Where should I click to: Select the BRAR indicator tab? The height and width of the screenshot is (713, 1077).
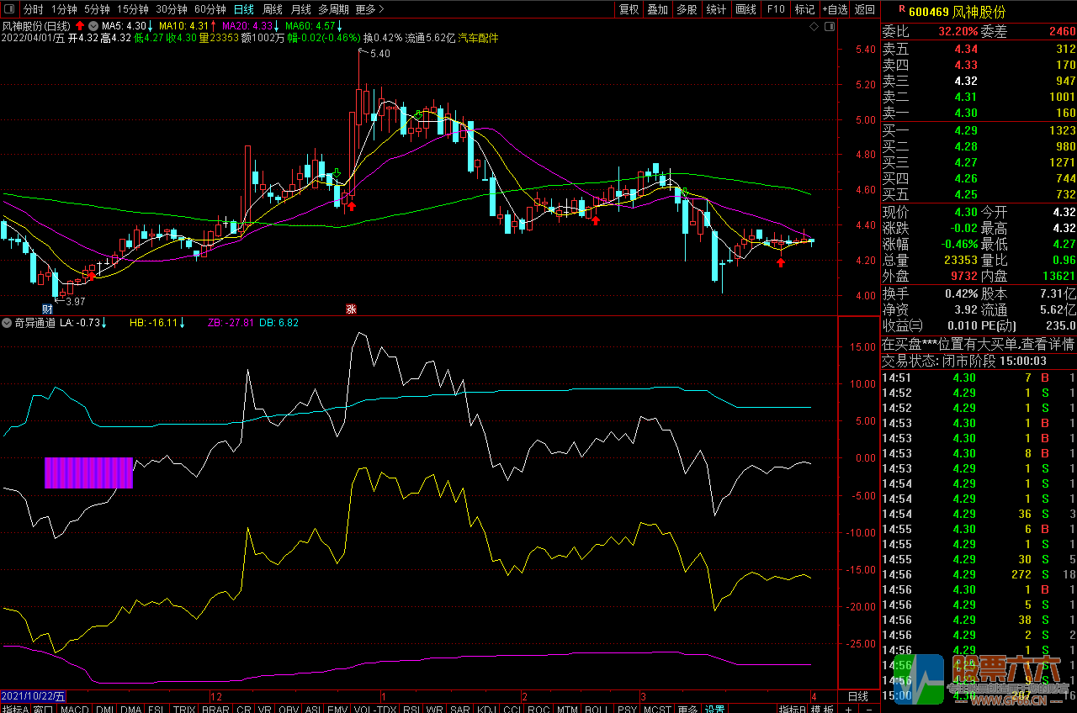tap(215, 710)
